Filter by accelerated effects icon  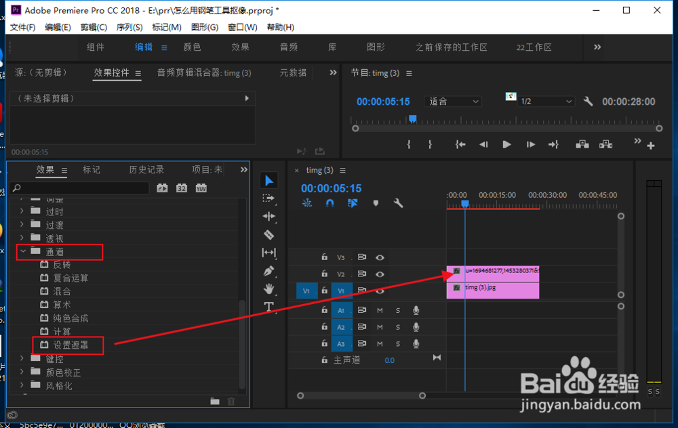point(162,188)
